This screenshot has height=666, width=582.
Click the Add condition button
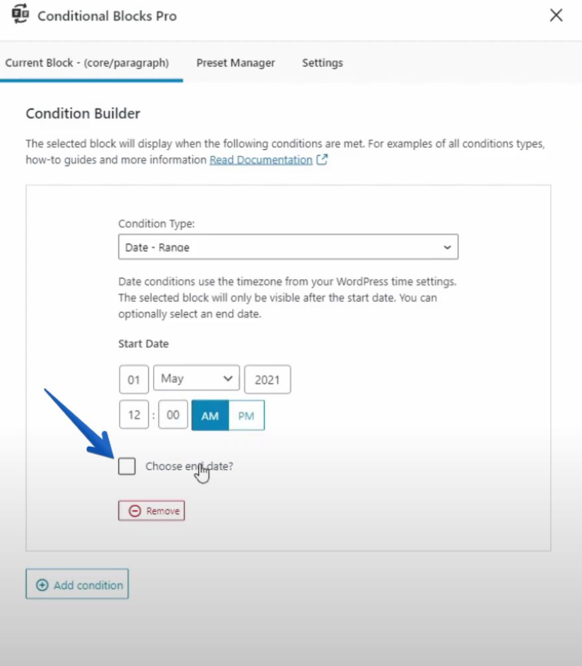coord(77,584)
